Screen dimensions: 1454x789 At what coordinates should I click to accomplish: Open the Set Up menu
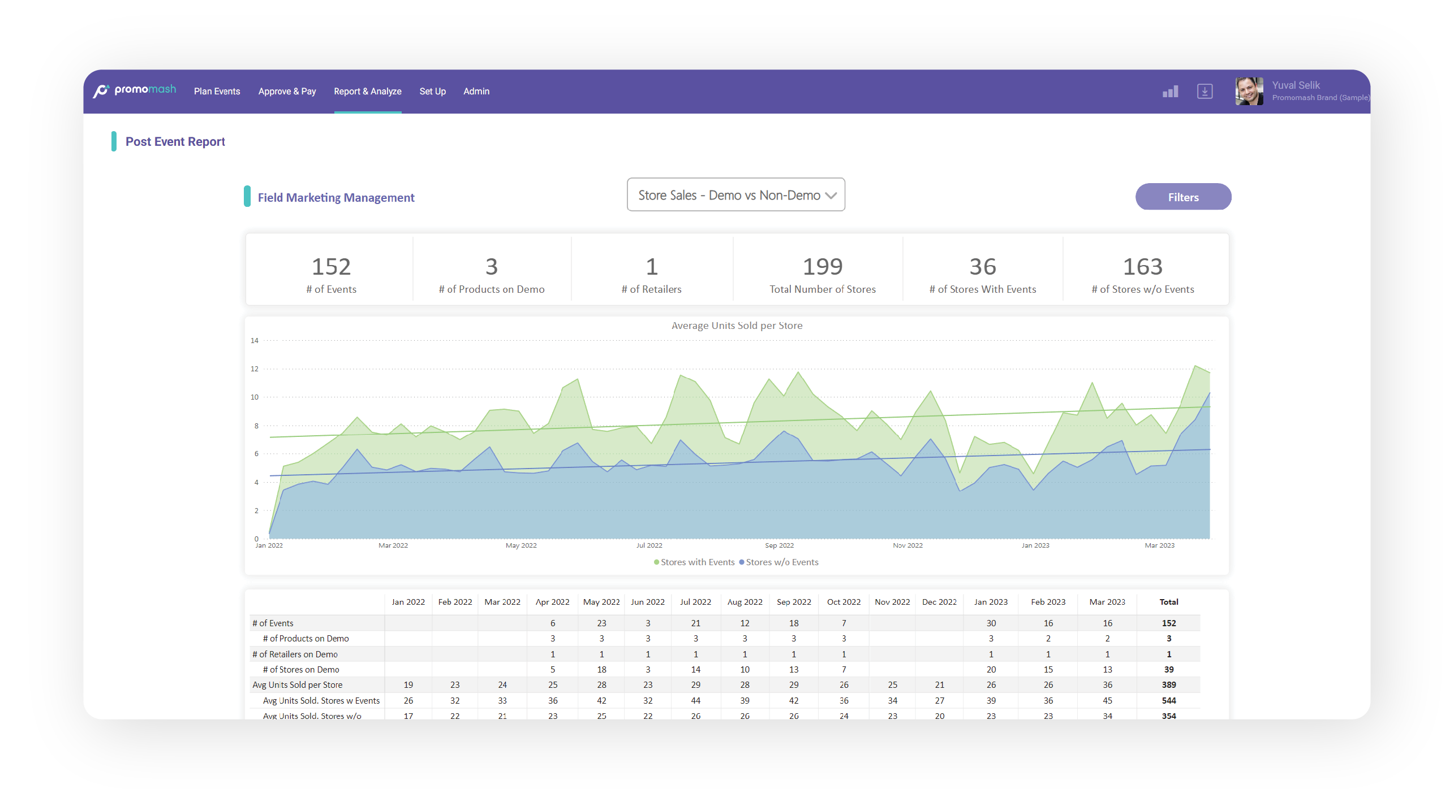click(432, 92)
